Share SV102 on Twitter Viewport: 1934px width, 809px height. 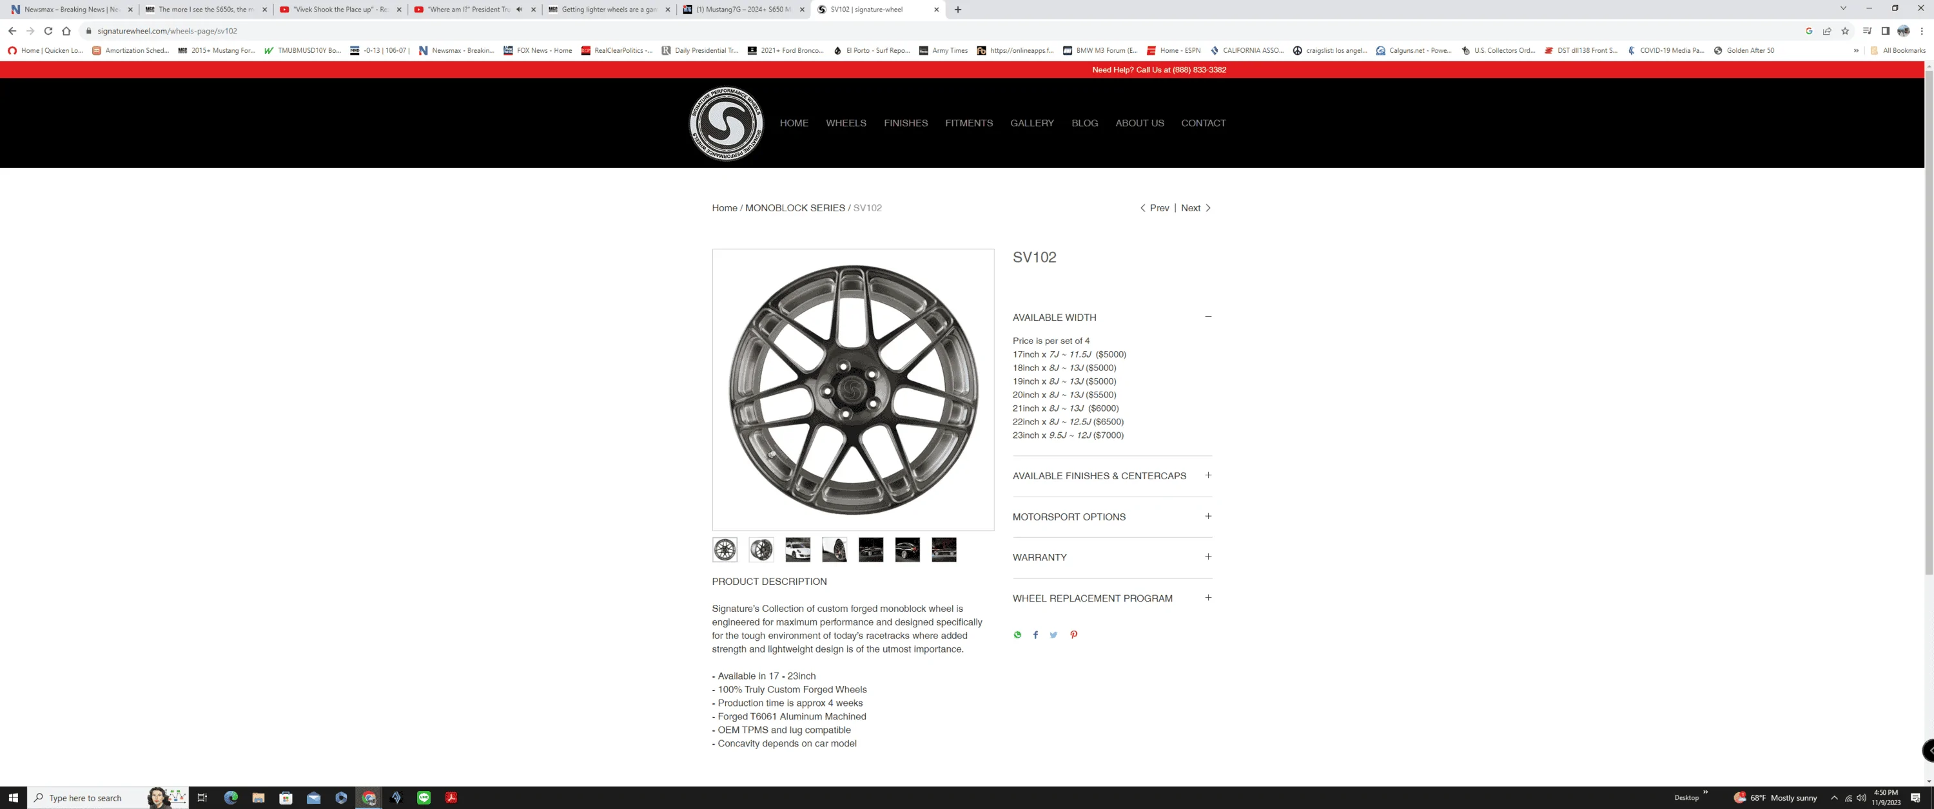(1053, 635)
